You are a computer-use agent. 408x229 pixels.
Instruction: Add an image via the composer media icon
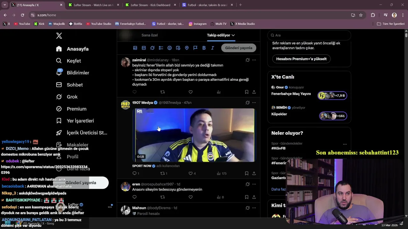pyautogui.click(x=135, y=48)
